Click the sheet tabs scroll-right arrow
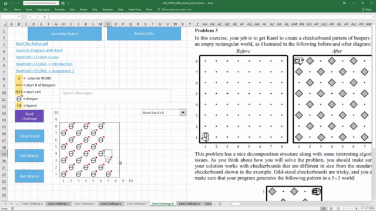This screenshot has height=211, width=376. (x=11, y=204)
